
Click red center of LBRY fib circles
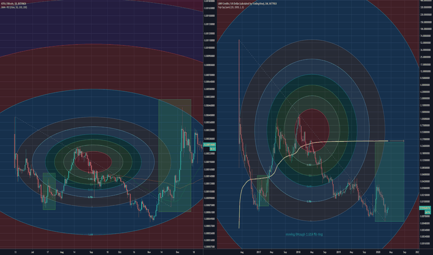click(312, 130)
